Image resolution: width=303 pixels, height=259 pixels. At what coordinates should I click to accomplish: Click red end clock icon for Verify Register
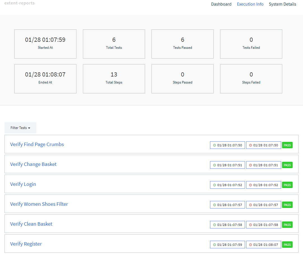(250, 245)
